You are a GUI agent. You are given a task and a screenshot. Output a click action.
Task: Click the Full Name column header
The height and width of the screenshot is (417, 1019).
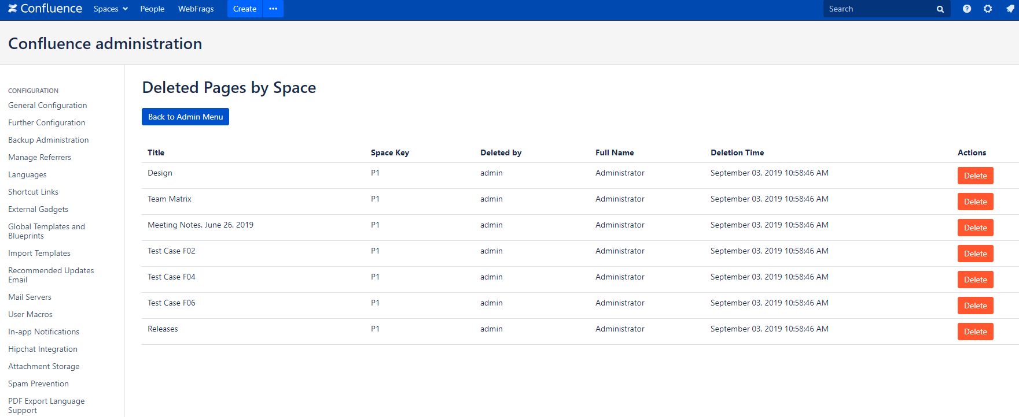[x=615, y=152]
